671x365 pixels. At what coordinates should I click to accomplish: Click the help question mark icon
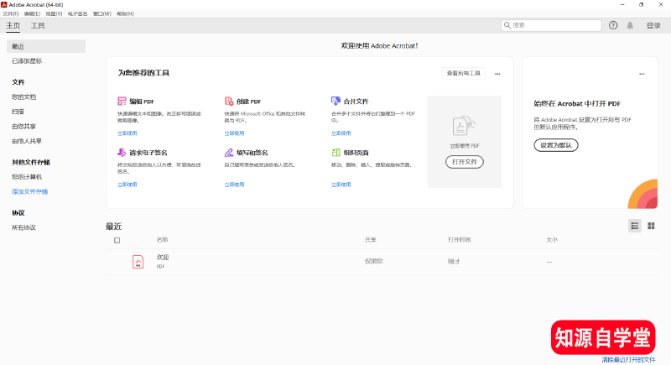pyautogui.click(x=613, y=25)
